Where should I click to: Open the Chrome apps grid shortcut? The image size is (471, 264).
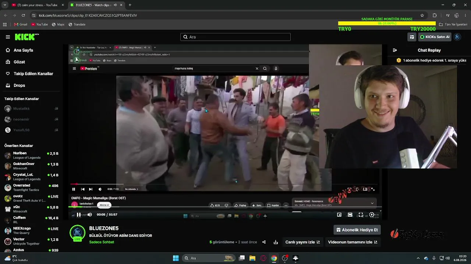pos(5,25)
